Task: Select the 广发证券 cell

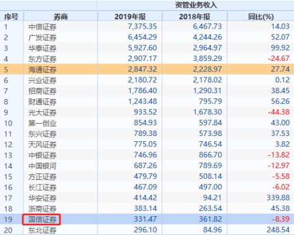Action: coord(42,38)
